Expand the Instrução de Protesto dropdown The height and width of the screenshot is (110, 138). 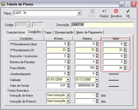pyautogui.click(x=68, y=101)
